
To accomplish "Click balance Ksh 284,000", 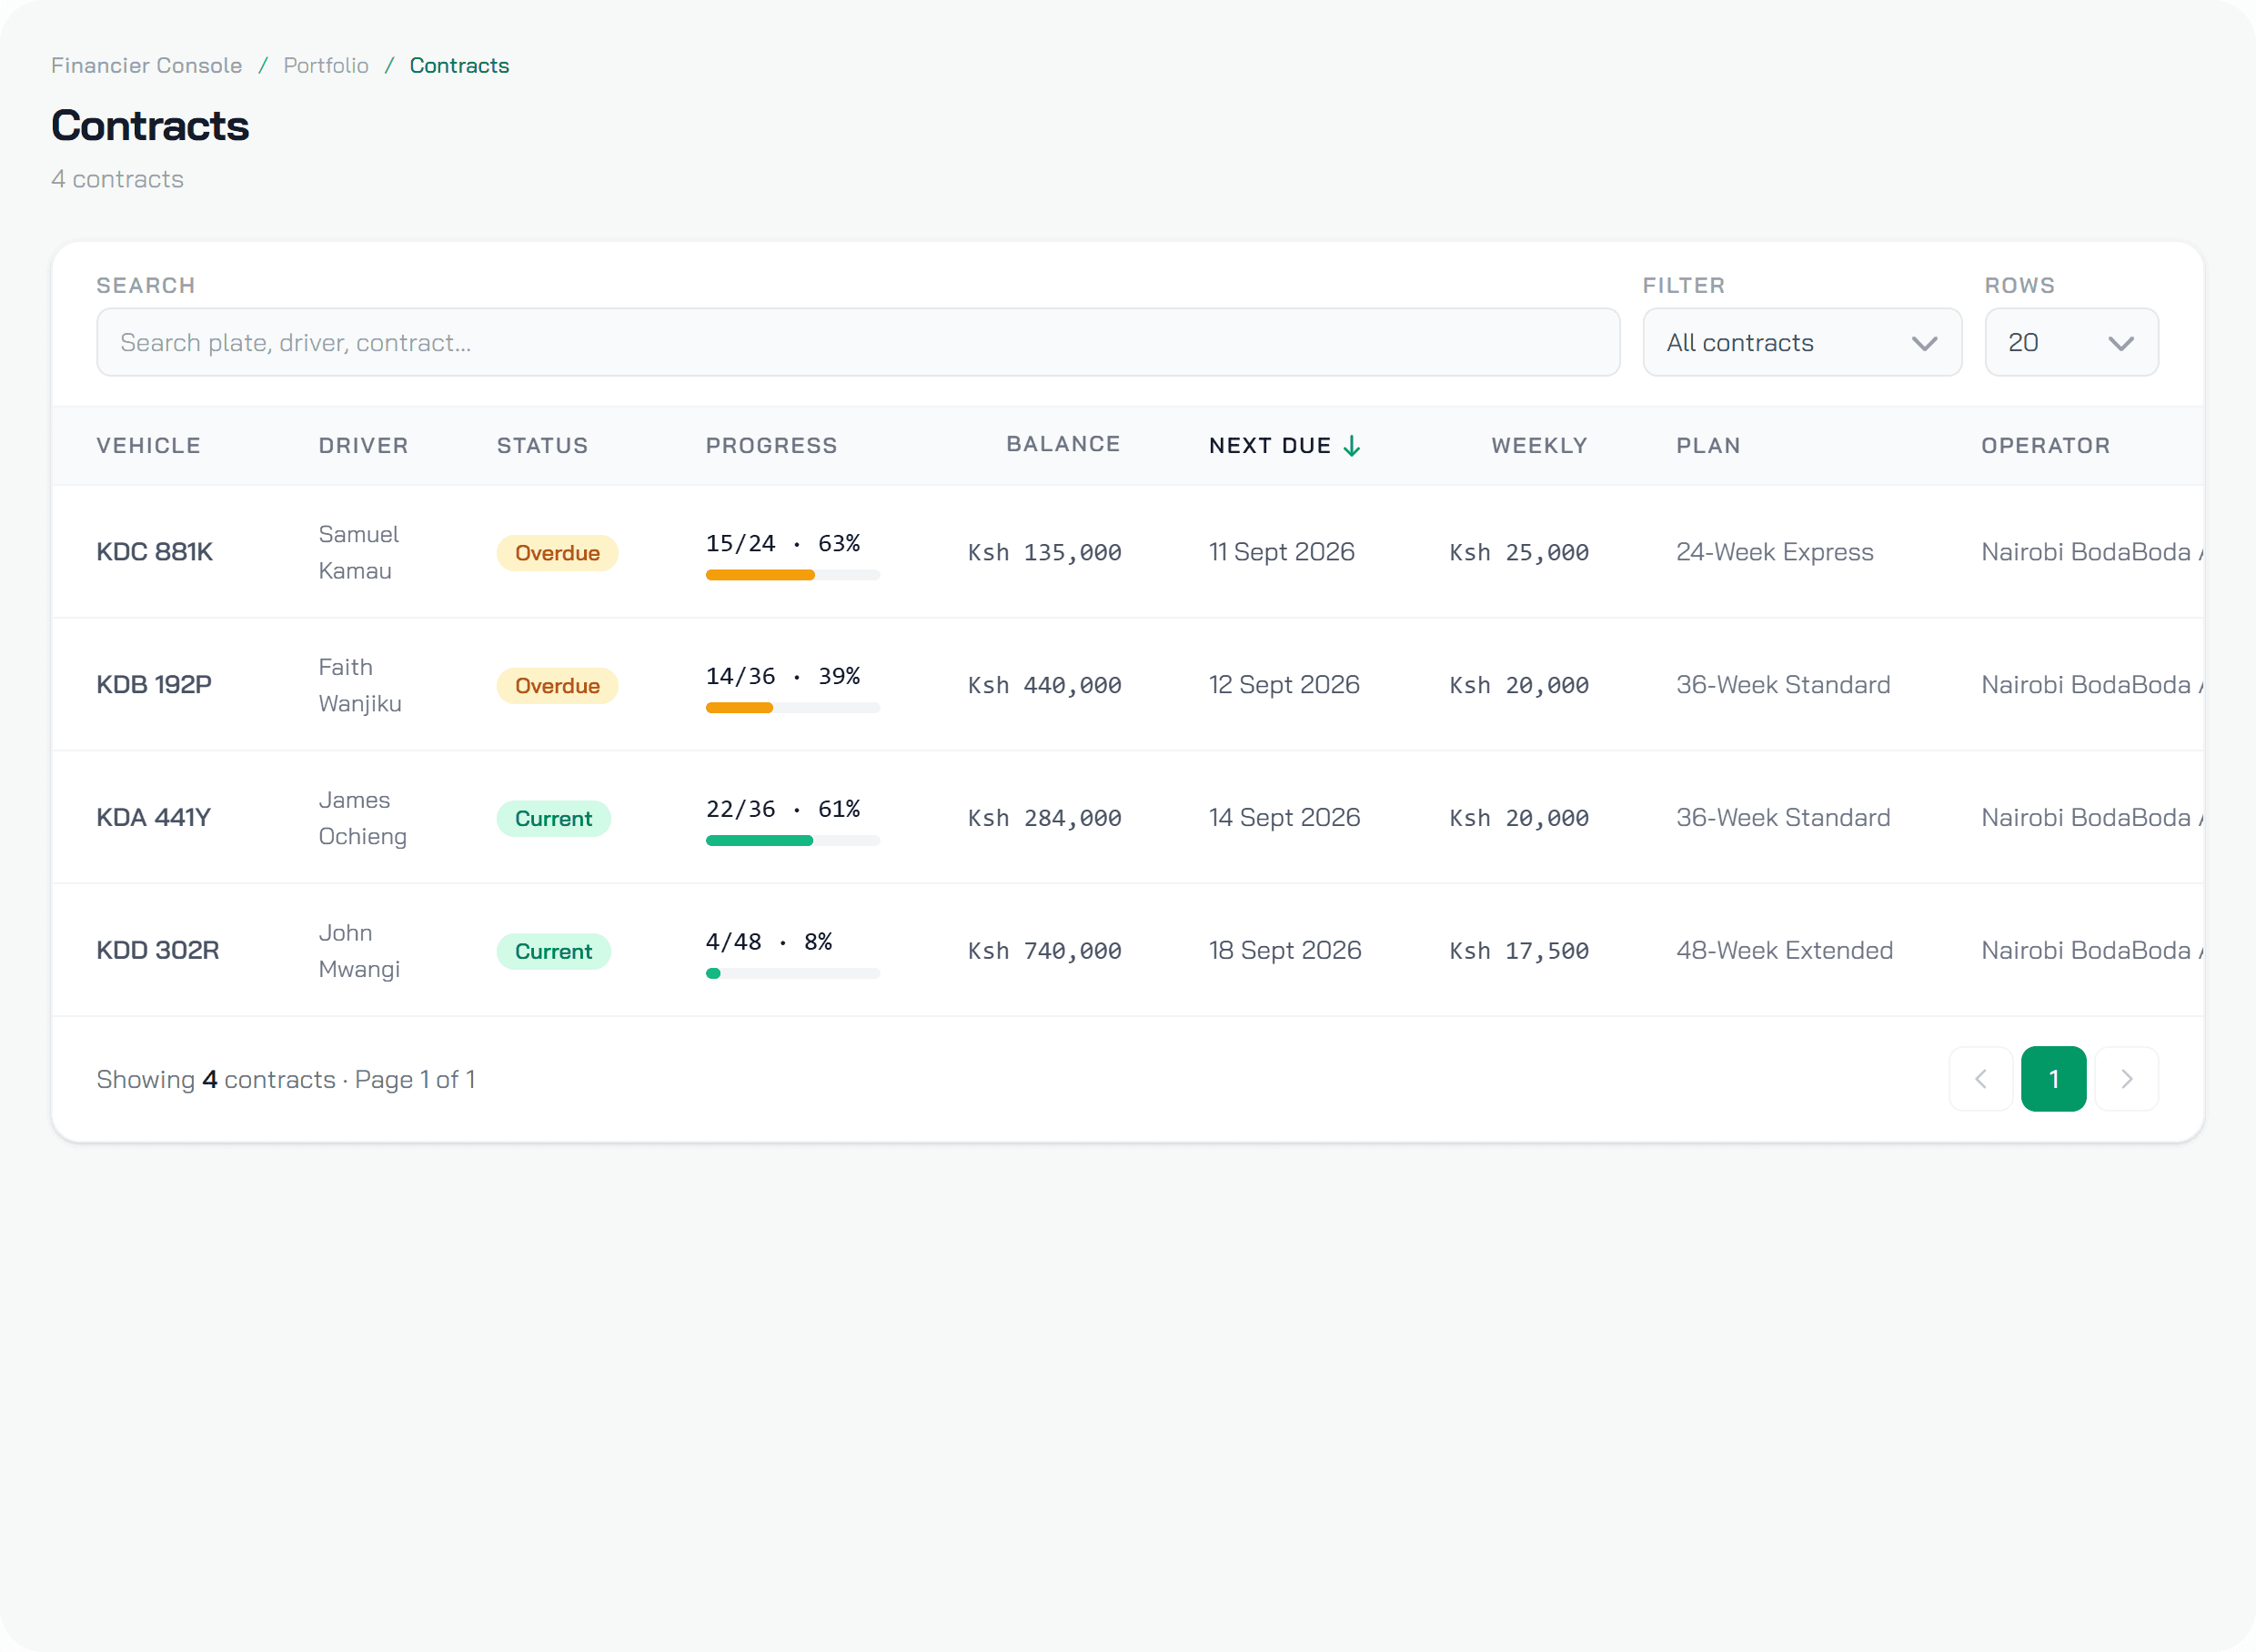I will pyautogui.click(x=1044, y=818).
